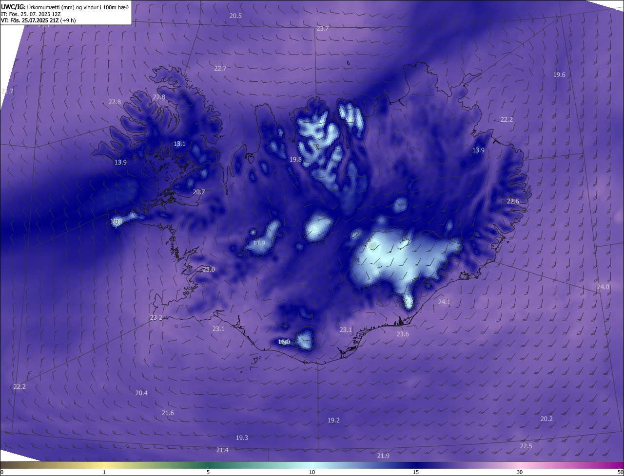624x476 pixels.
Task: Click the 11.0 value label
Action: pos(284,342)
